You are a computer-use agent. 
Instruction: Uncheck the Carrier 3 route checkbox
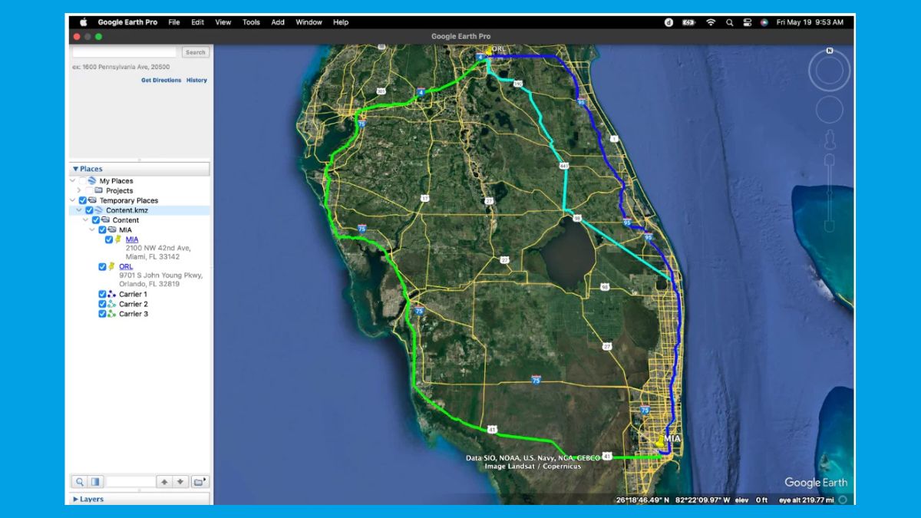(102, 314)
